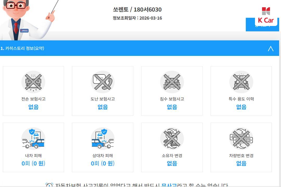Click the 쏘렌토 / 180서6030 vehicle title
The width and height of the screenshot is (281, 187).
tap(137, 10)
